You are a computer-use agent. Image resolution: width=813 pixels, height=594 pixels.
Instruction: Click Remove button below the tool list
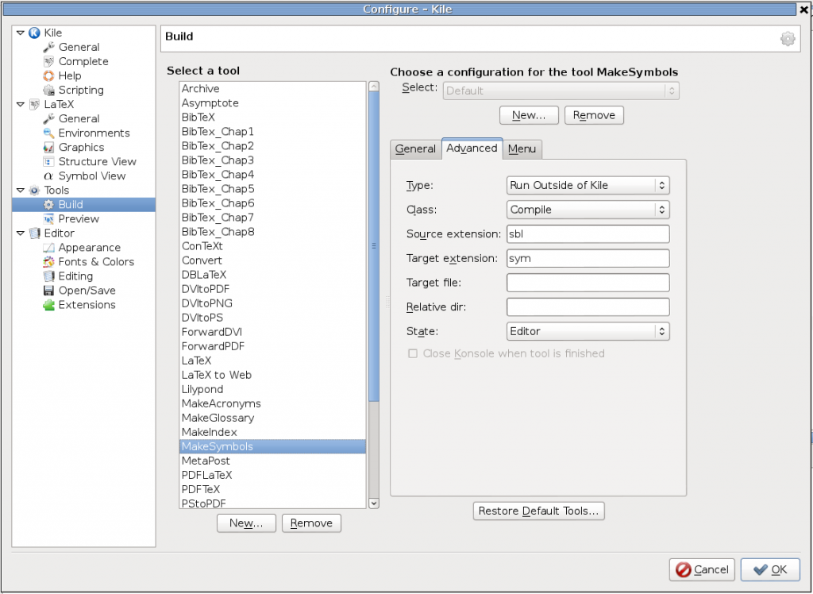pyautogui.click(x=311, y=523)
